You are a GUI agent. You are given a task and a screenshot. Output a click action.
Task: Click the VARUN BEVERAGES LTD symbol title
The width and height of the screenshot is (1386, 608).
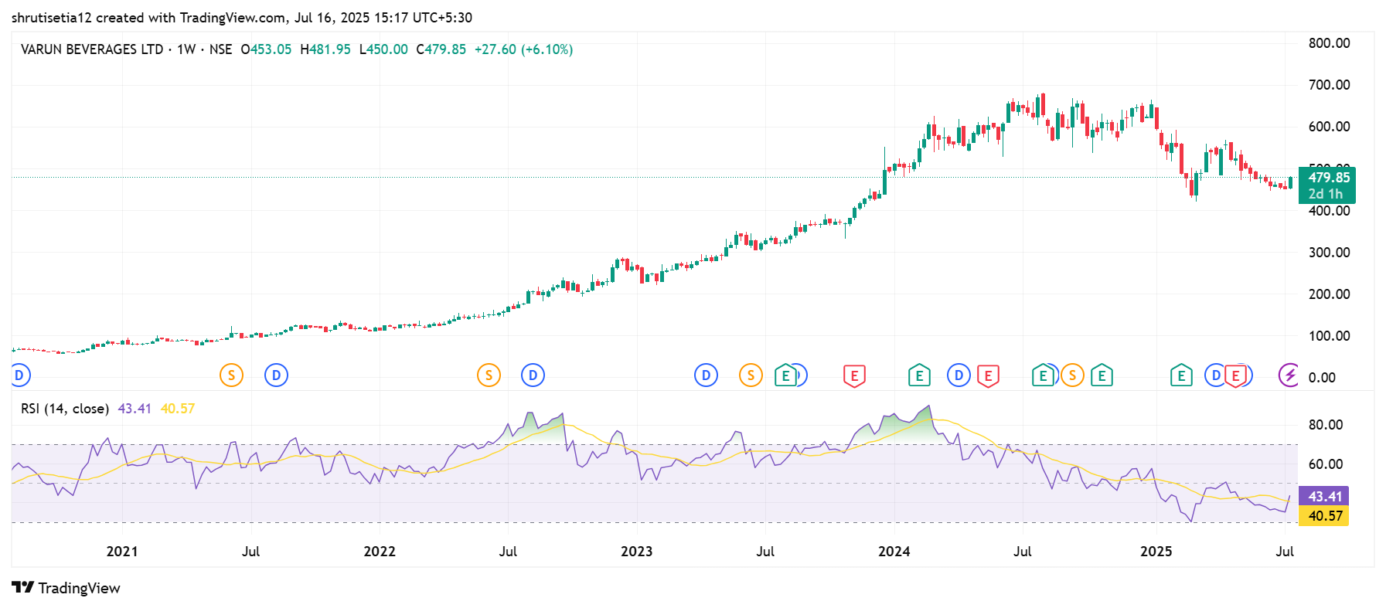click(x=92, y=49)
